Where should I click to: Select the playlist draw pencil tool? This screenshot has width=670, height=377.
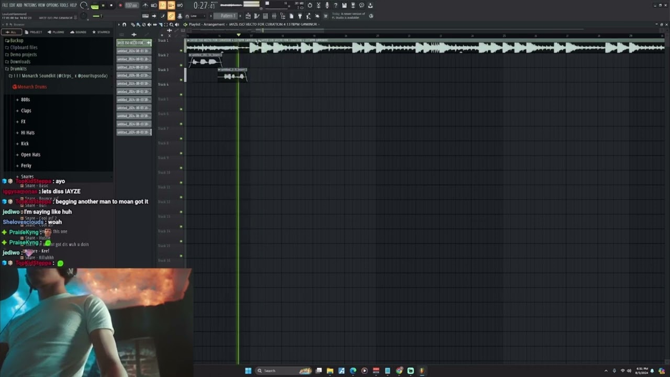(x=132, y=25)
